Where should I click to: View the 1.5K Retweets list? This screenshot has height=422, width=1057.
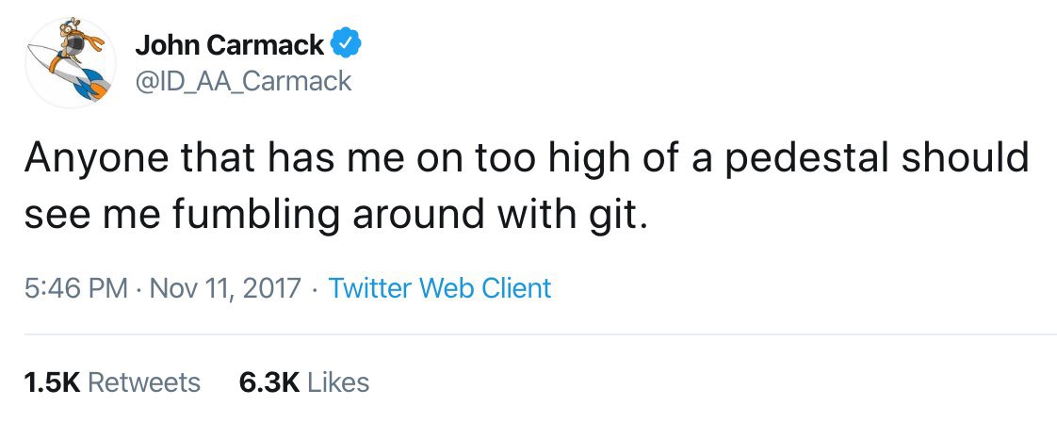point(111,381)
